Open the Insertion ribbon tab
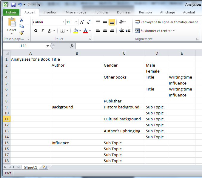202x178 pixels. [50, 12]
